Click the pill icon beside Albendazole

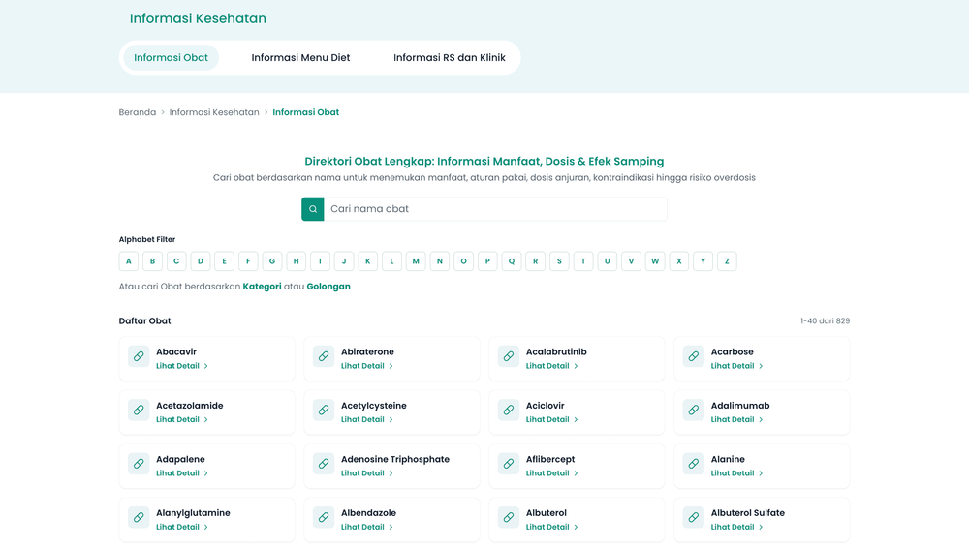tap(324, 518)
